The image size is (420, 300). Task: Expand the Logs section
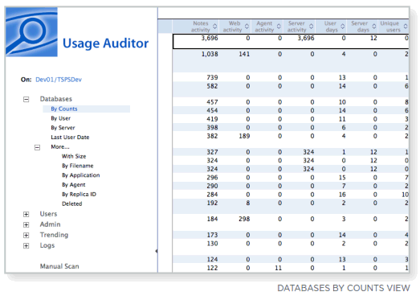pyautogui.click(x=26, y=246)
